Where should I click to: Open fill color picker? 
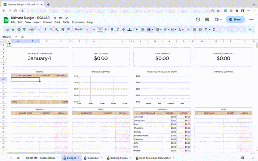point(137,29)
